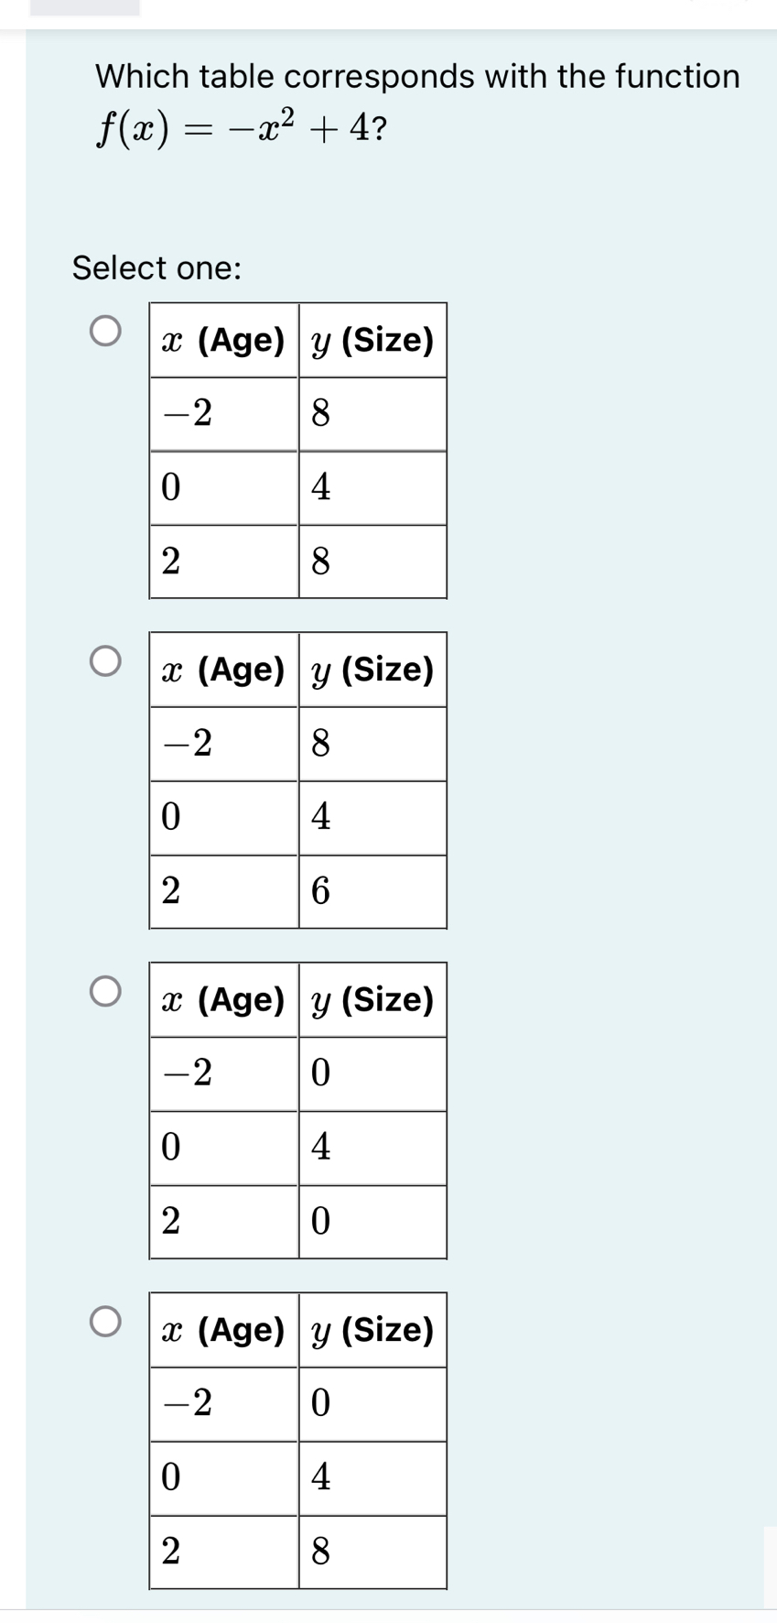Click the −2 cell in the third table
This screenshot has height=1623, width=777.
223,1073
